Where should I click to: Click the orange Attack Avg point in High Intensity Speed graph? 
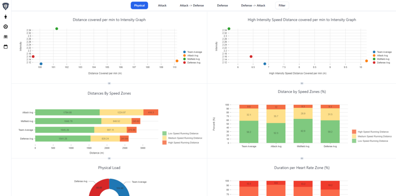366,61
